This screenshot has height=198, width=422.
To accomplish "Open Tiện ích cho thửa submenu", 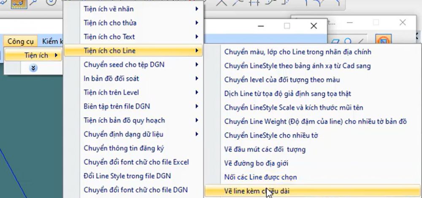I will (133, 23).
